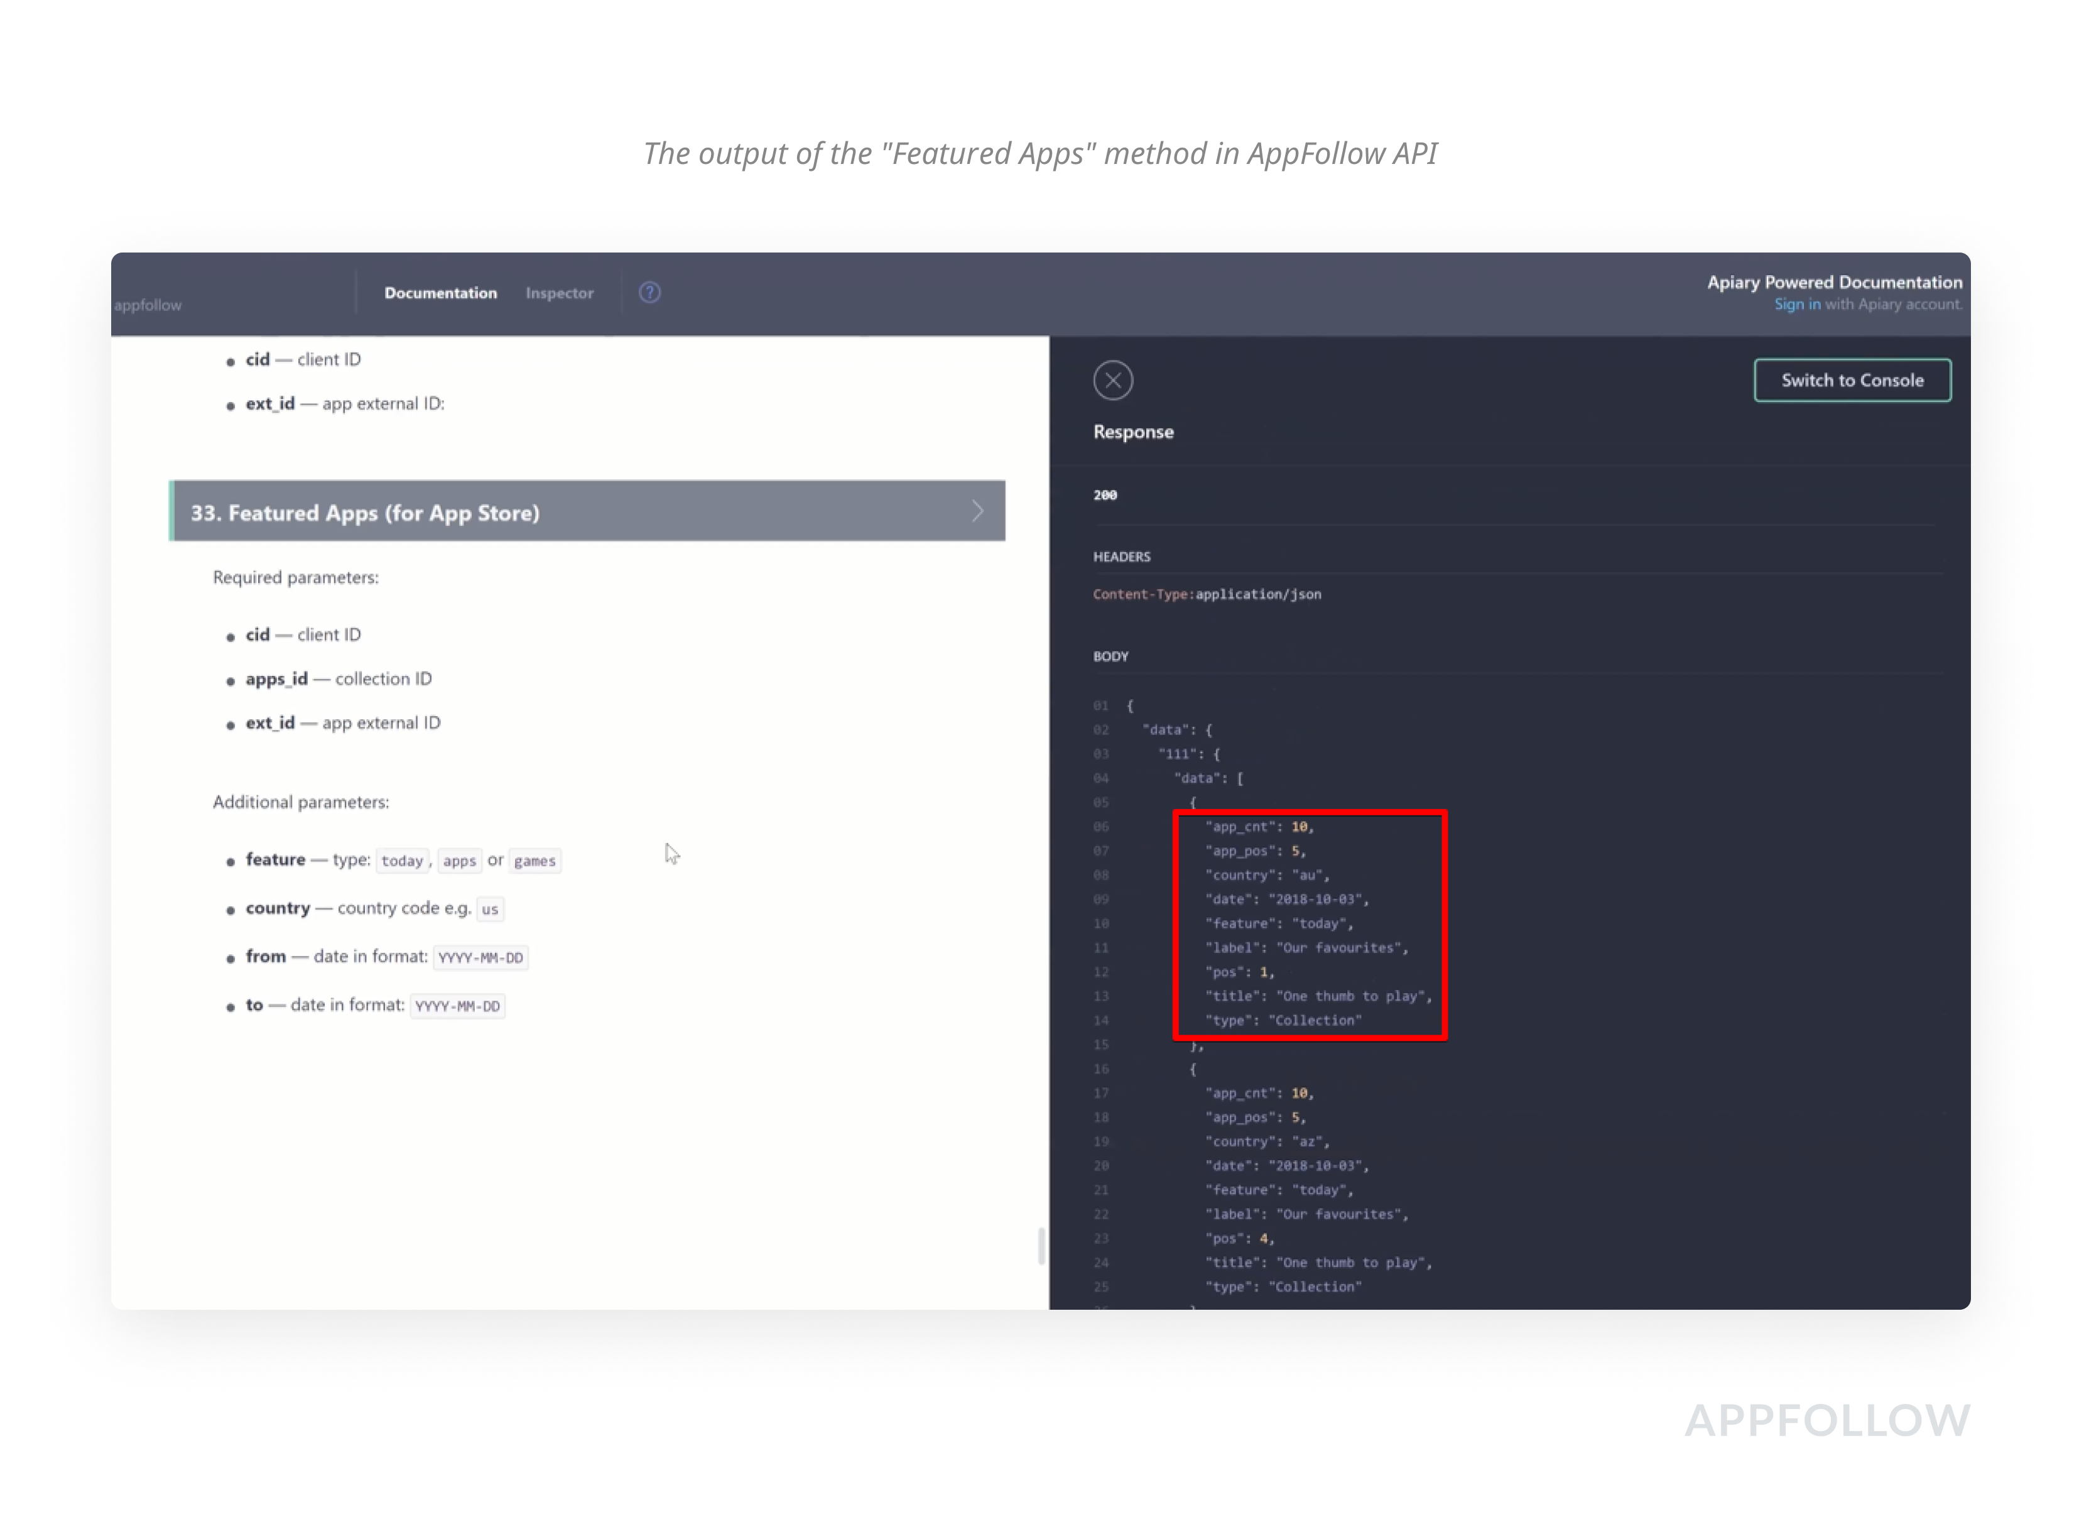Switch to the Inspector tab

pos(559,293)
